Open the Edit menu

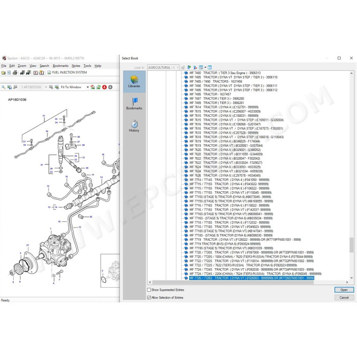tap(12, 66)
